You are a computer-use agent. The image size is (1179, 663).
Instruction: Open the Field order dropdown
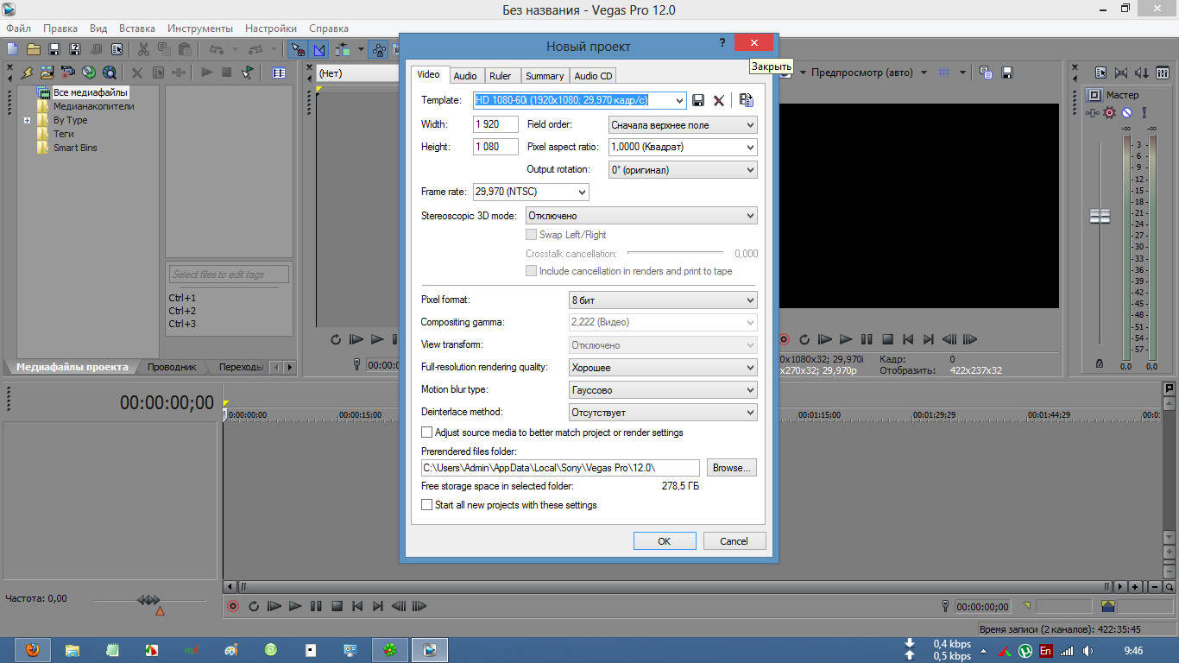click(x=750, y=125)
